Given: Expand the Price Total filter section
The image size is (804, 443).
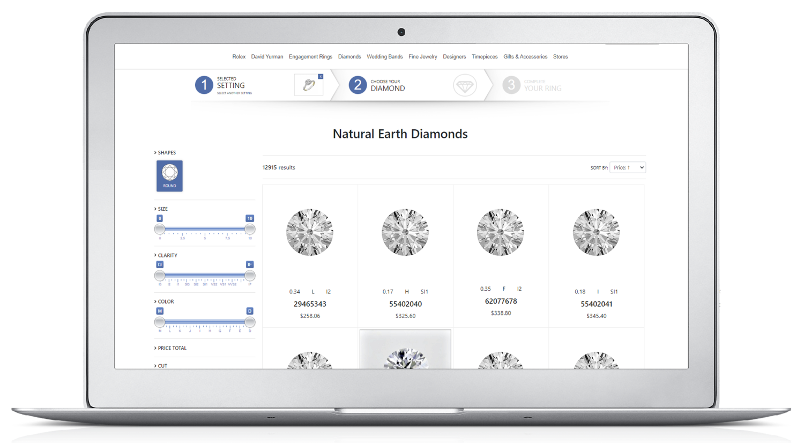Looking at the screenshot, I should click(170, 348).
